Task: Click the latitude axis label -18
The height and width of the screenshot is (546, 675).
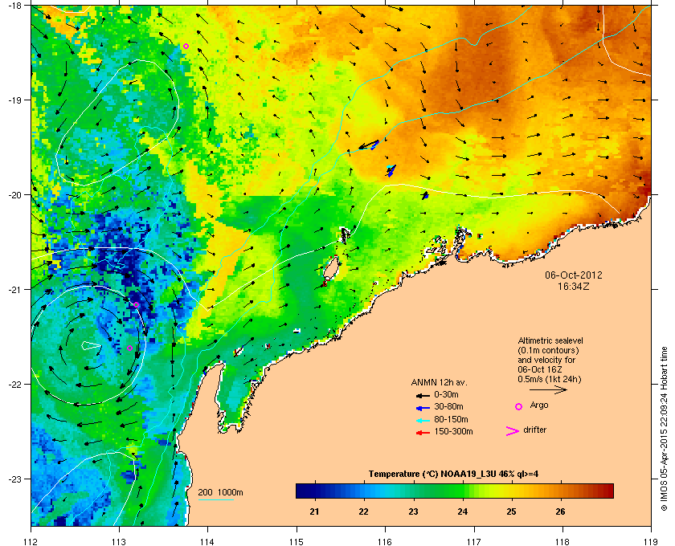Action: [x=15, y=6]
